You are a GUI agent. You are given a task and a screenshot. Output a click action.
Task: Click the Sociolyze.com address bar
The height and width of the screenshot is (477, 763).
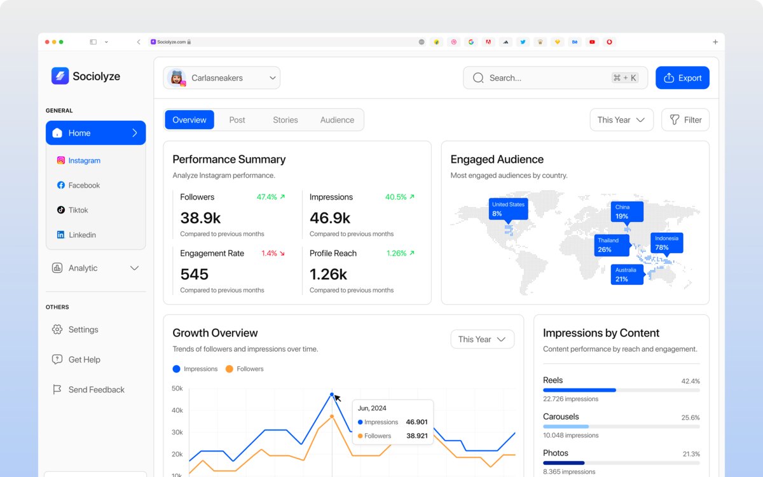click(x=288, y=42)
